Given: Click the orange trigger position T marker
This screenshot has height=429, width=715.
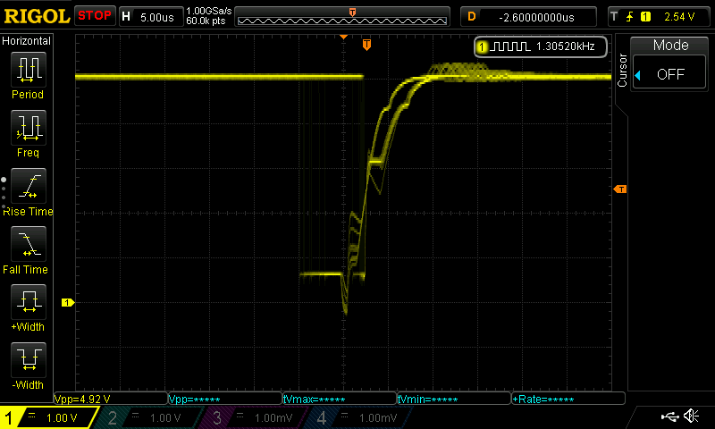Looking at the screenshot, I should 366,44.
